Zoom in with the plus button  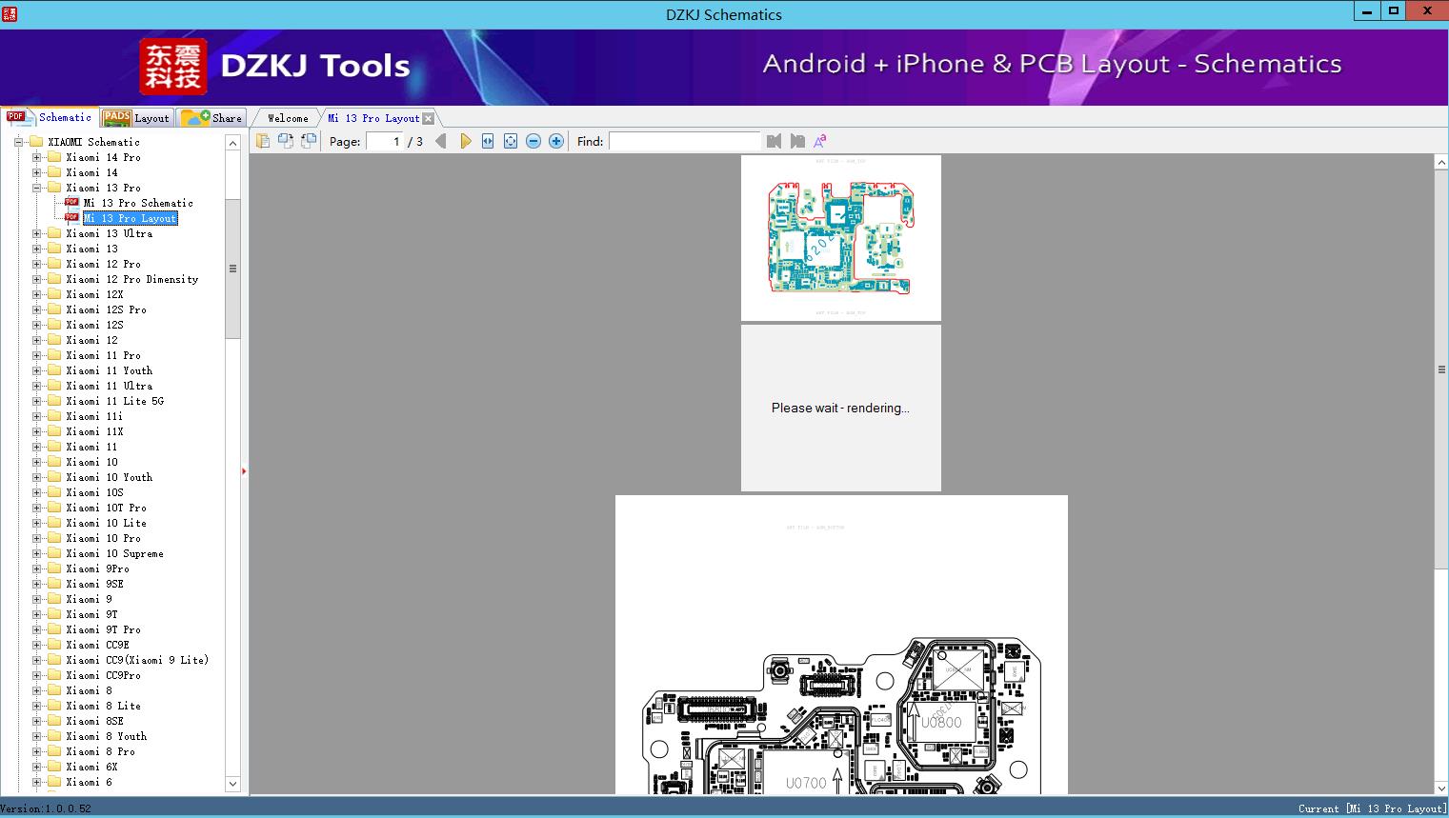coord(556,141)
